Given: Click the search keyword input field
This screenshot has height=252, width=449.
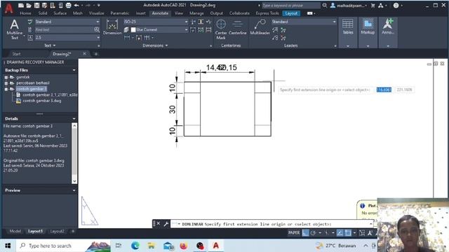Looking at the screenshot, I should click(x=290, y=6).
